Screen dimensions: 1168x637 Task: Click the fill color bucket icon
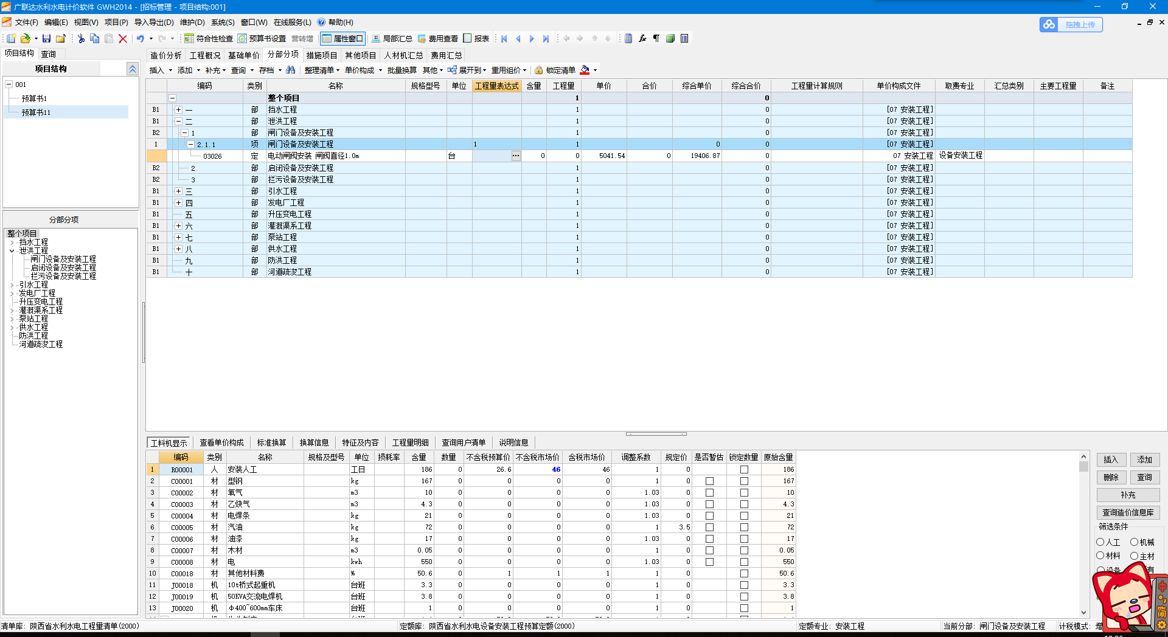[585, 70]
